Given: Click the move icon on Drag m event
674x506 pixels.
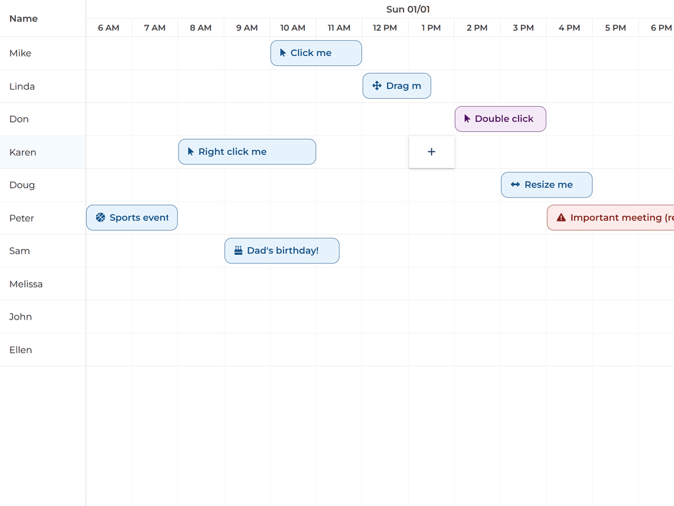Looking at the screenshot, I should (x=376, y=86).
